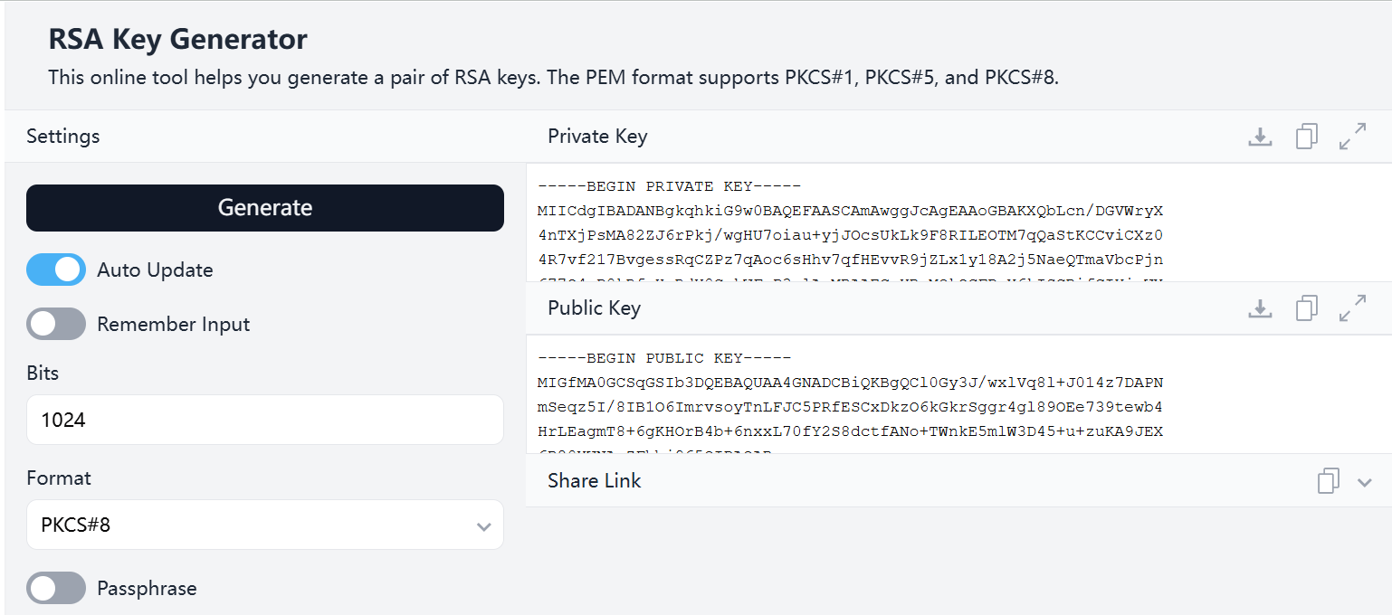Image resolution: width=1392 pixels, height=615 pixels.
Task: Focus the Bits input field with 1024
Action: pos(265,420)
